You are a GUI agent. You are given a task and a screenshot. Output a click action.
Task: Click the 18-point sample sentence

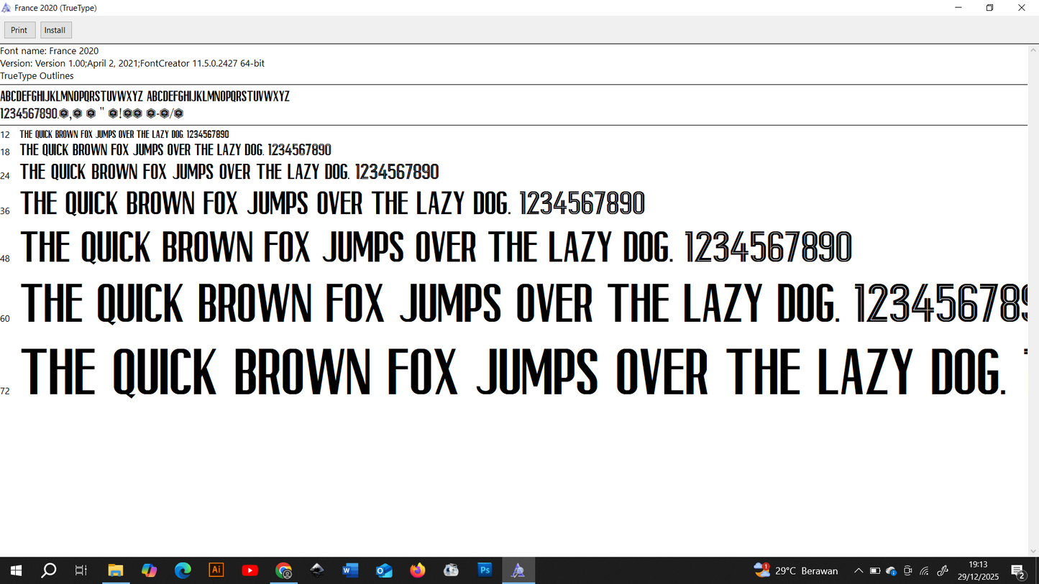175,150
